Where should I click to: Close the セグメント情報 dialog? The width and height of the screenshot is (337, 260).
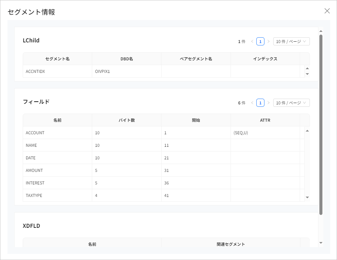coord(327,11)
